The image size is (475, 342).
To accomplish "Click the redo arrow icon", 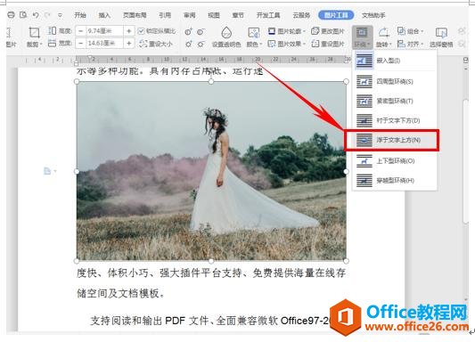I will (47, 15).
